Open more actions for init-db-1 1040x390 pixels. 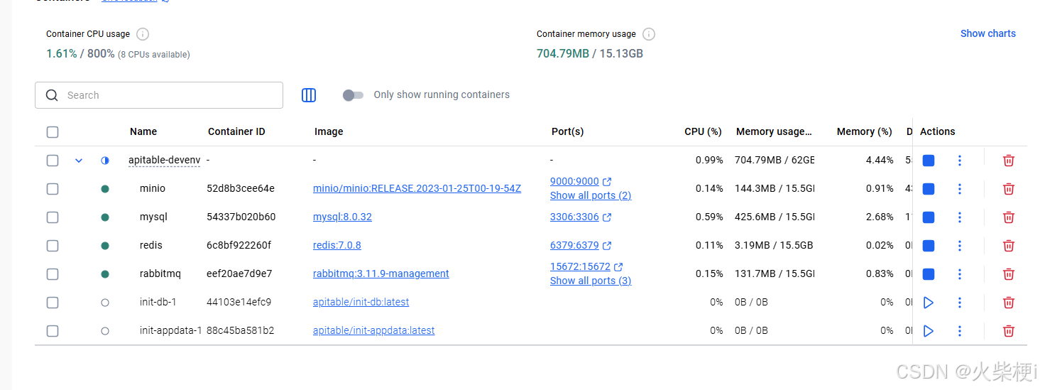(959, 303)
